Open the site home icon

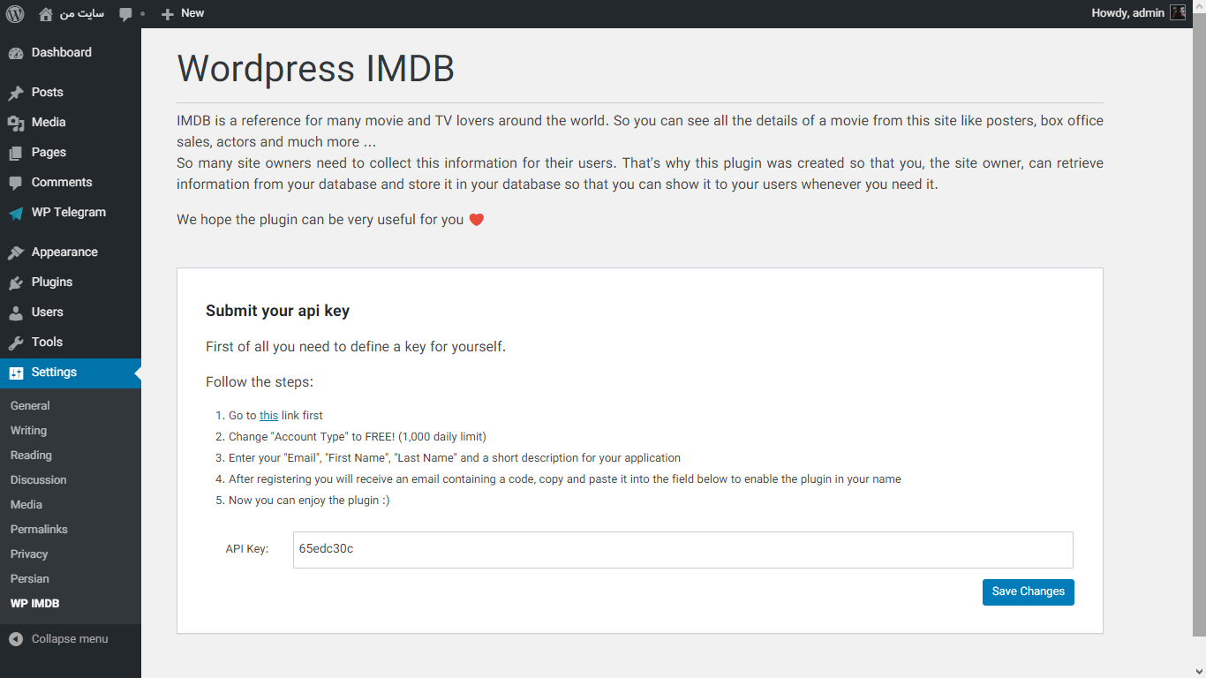(x=46, y=14)
